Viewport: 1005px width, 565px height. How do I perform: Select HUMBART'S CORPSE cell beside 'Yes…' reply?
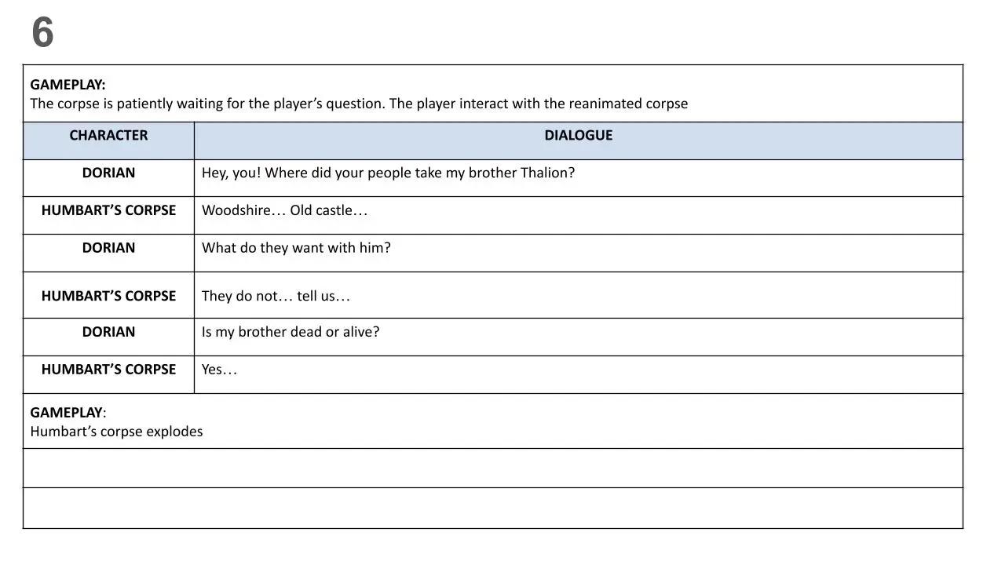(x=108, y=370)
